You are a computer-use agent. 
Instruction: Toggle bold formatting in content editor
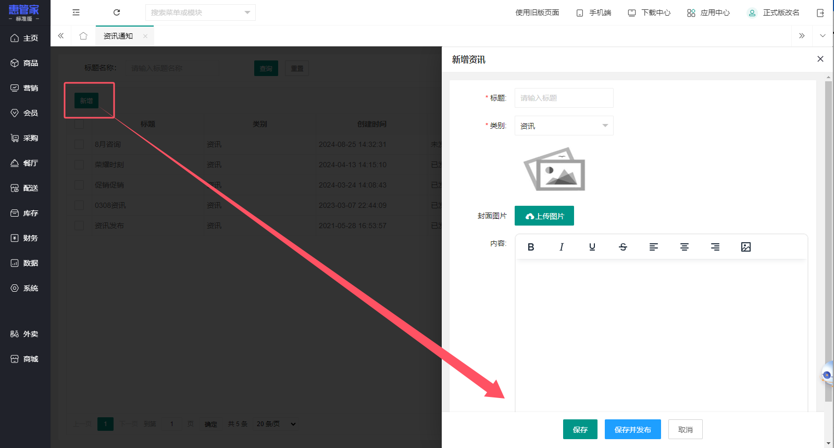pyautogui.click(x=531, y=247)
